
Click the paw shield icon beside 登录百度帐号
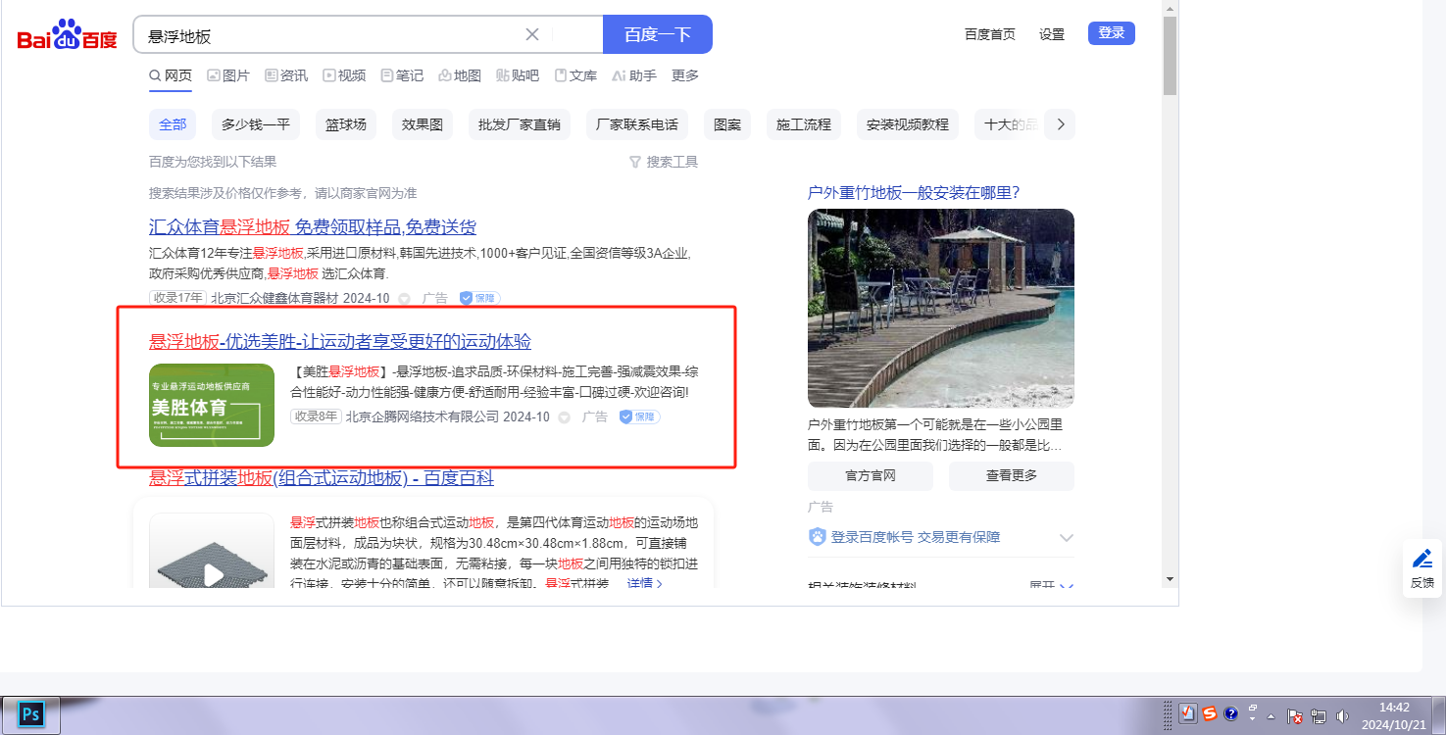click(x=818, y=537)
